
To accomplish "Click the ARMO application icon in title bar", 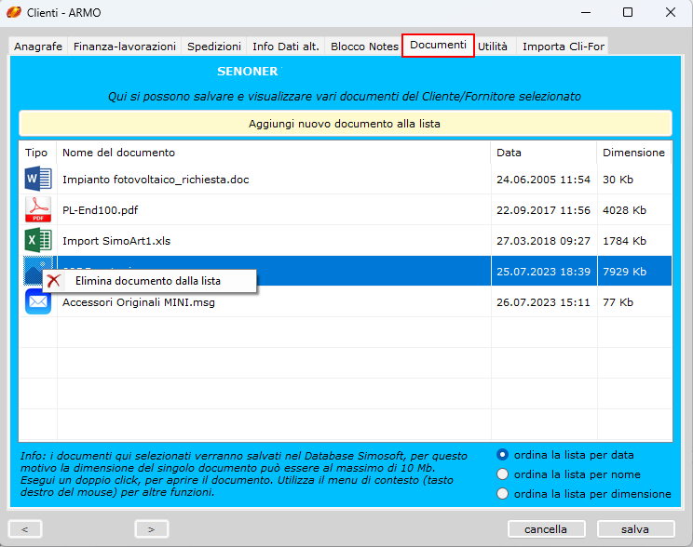I will (x=15, y=13).
